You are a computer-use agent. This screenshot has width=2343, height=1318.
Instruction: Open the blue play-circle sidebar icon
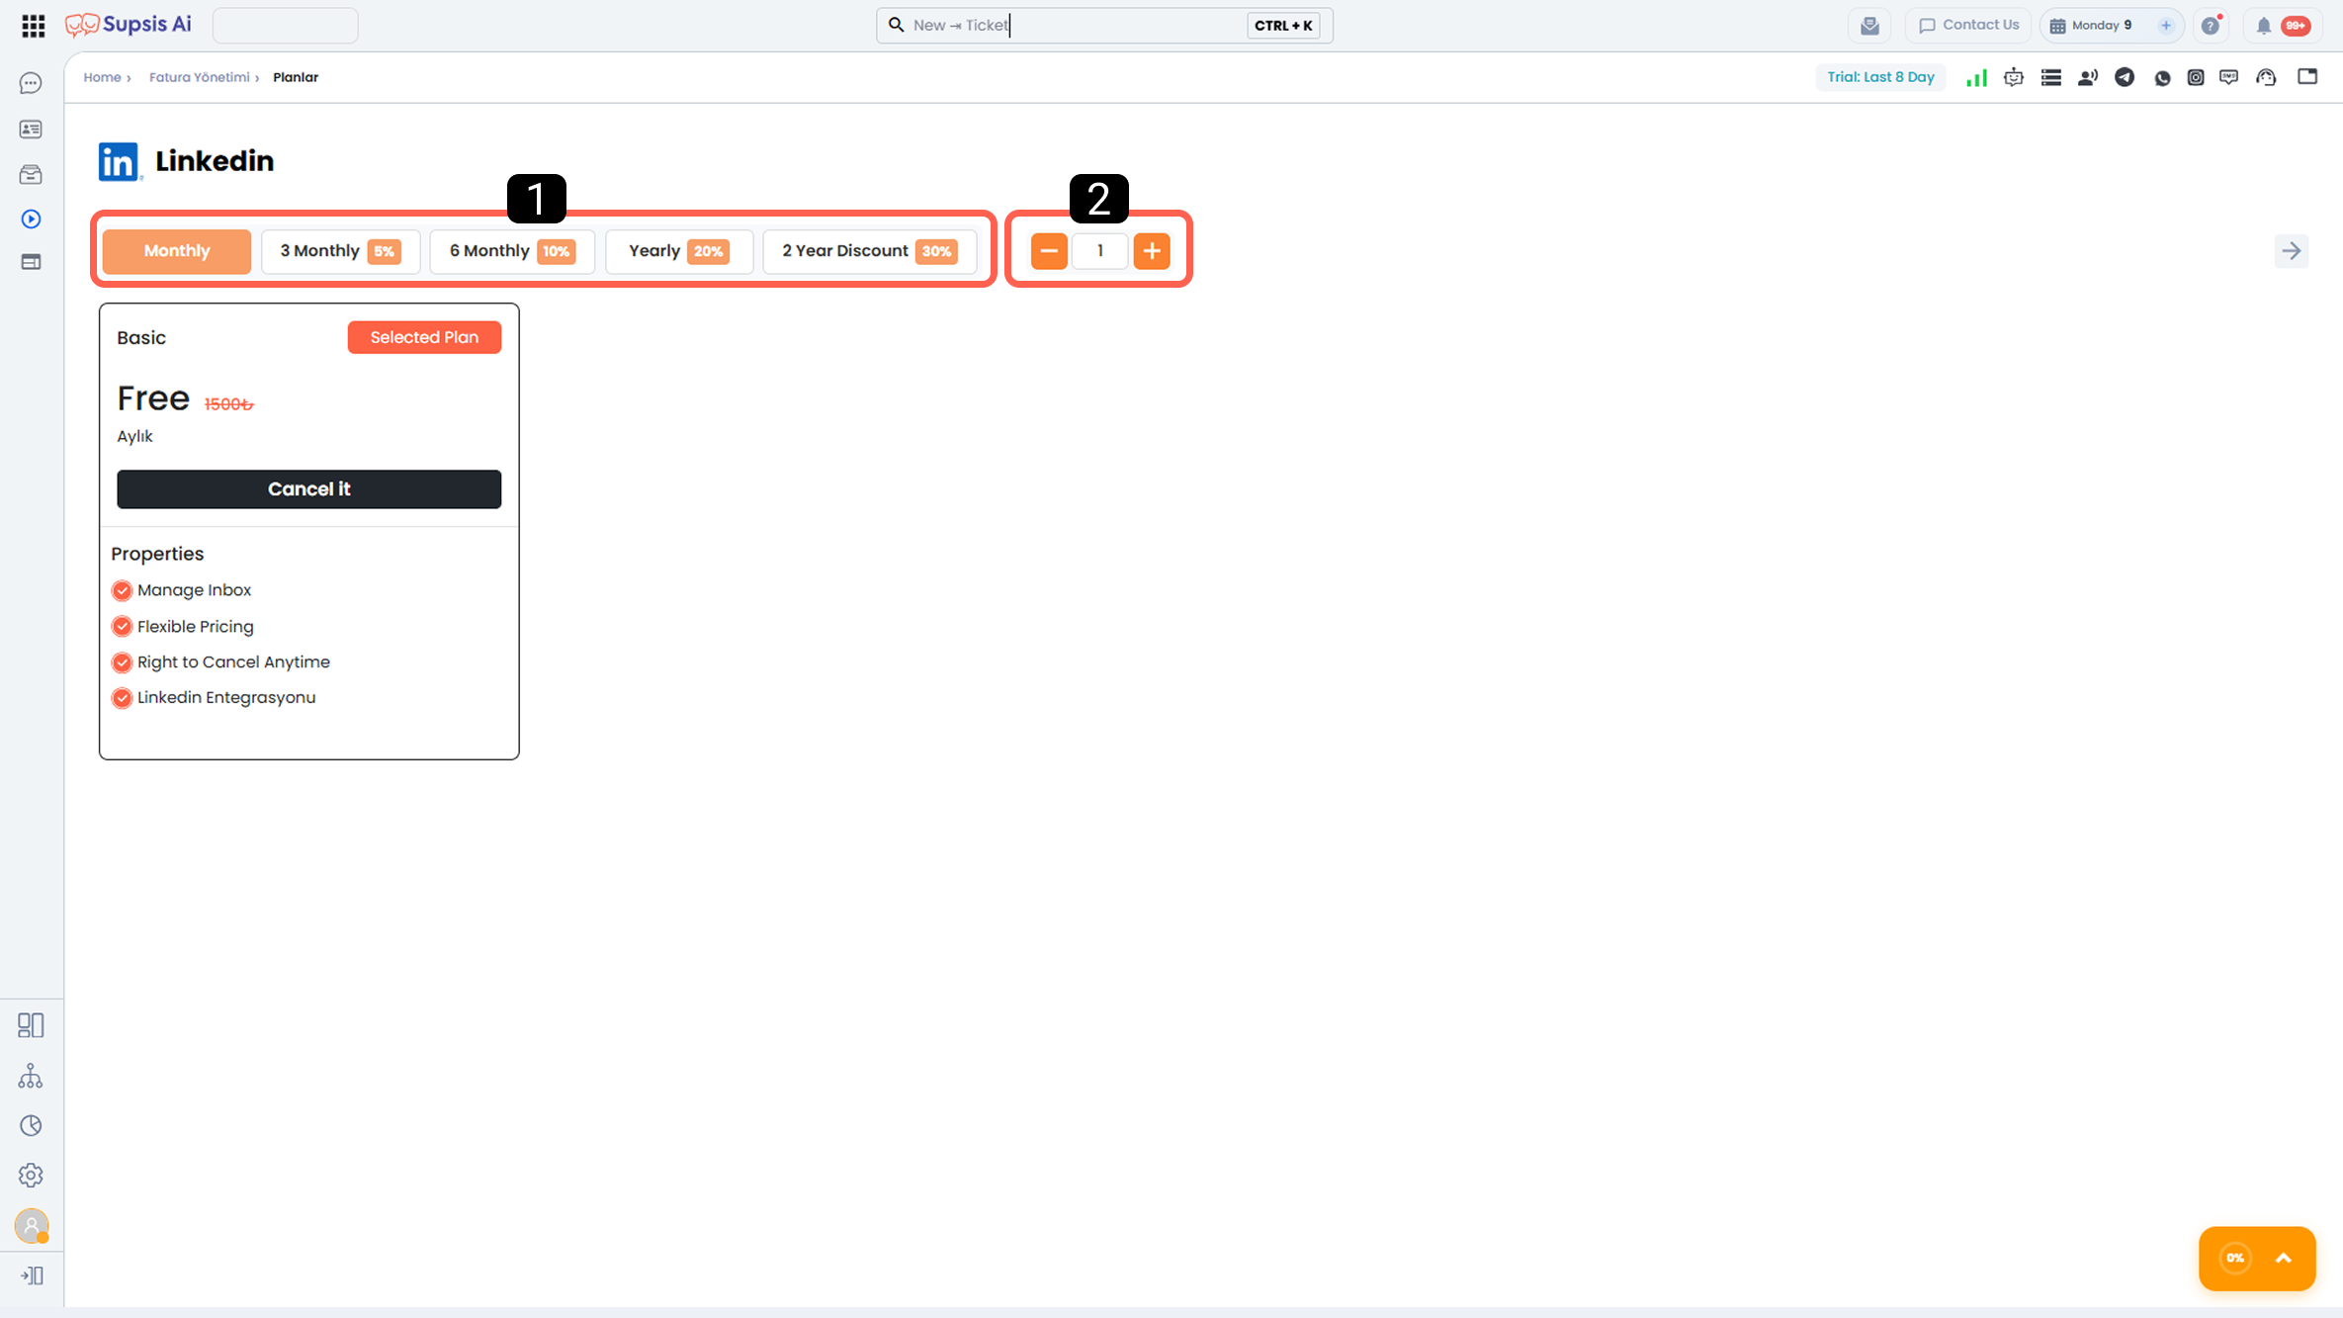[31, 219]
